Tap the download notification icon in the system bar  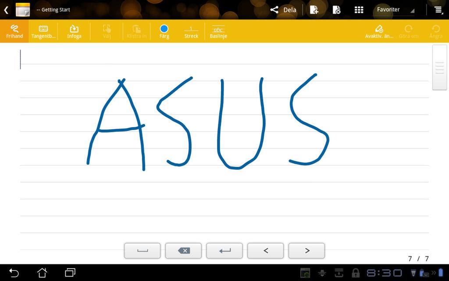(339, 273)
